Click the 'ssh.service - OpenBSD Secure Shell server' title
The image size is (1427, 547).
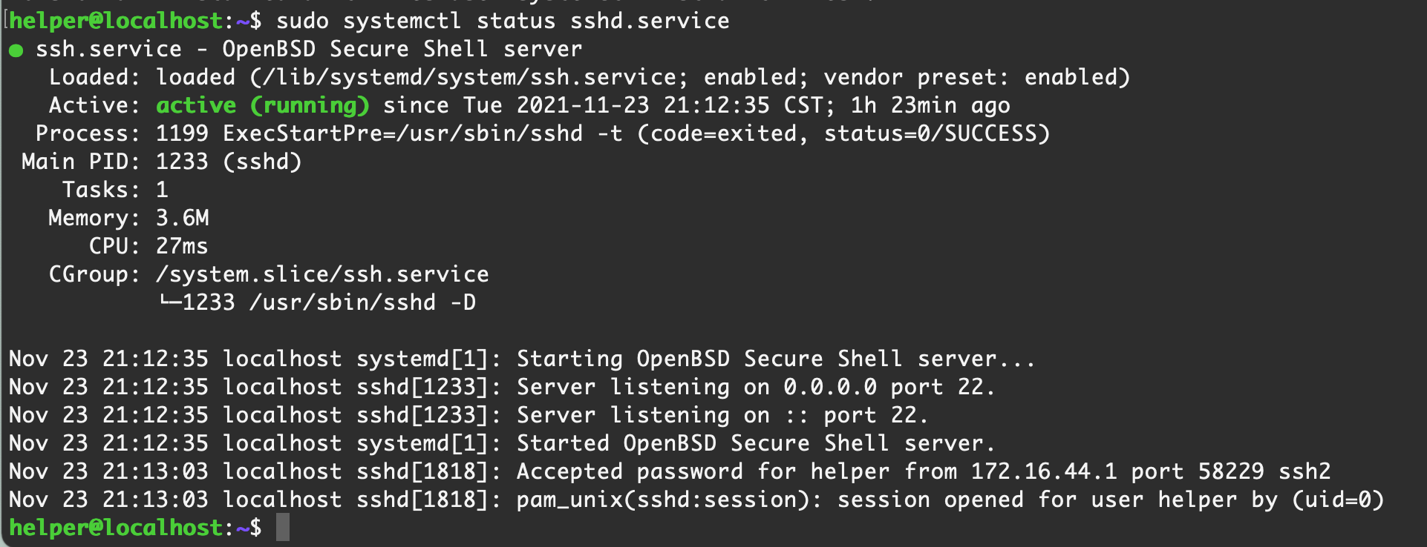point(309,50)
